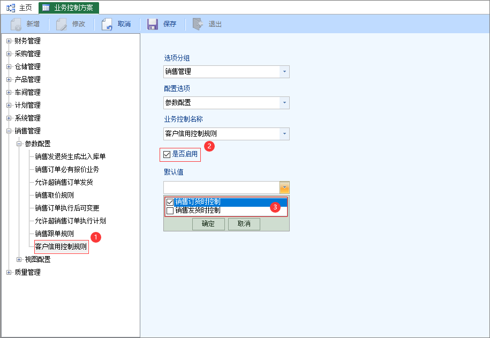This screenshot has width=490, height=338.
Task: Expand the 质量管理 tree node
Action: click(x=9, y=272)
